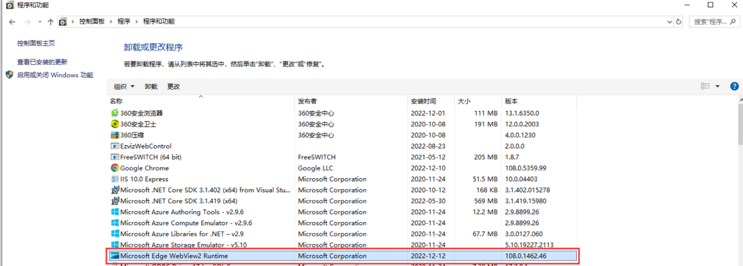Click the Azure Compute Emulator icon
Screen dimensions: 743x266
click(x=115, y=223)
